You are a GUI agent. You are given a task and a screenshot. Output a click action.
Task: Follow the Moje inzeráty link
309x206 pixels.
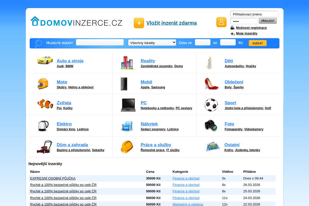[246, 33]
